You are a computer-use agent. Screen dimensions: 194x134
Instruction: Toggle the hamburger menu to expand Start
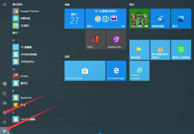click(x=5, y=4)
